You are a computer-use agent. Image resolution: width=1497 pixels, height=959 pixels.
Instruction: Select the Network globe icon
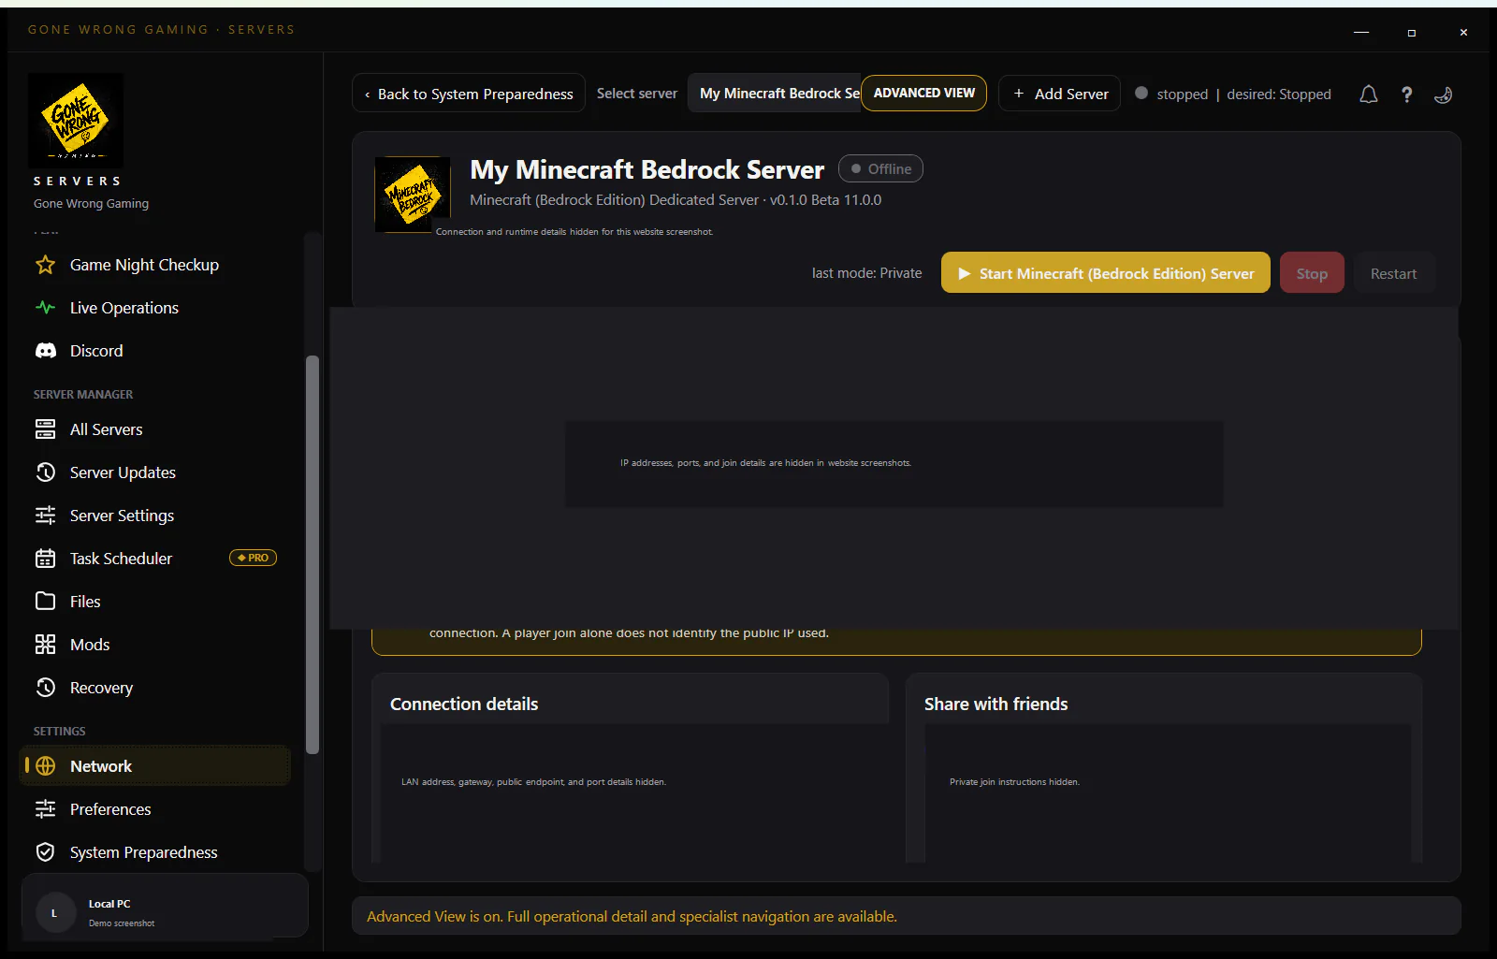click(45, 766)
